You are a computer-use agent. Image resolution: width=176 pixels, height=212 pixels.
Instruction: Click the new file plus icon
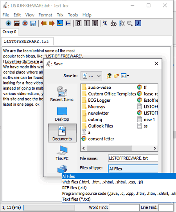[8, 23]
